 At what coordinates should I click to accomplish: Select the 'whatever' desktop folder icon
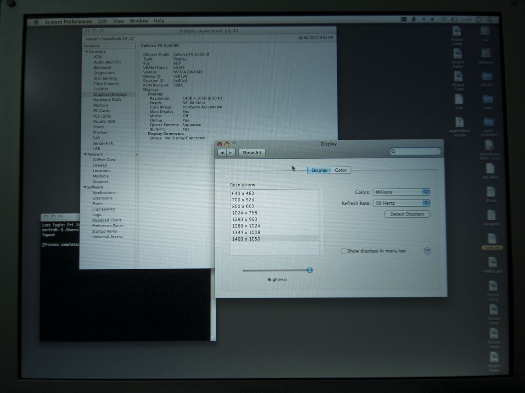click(486, 56)
